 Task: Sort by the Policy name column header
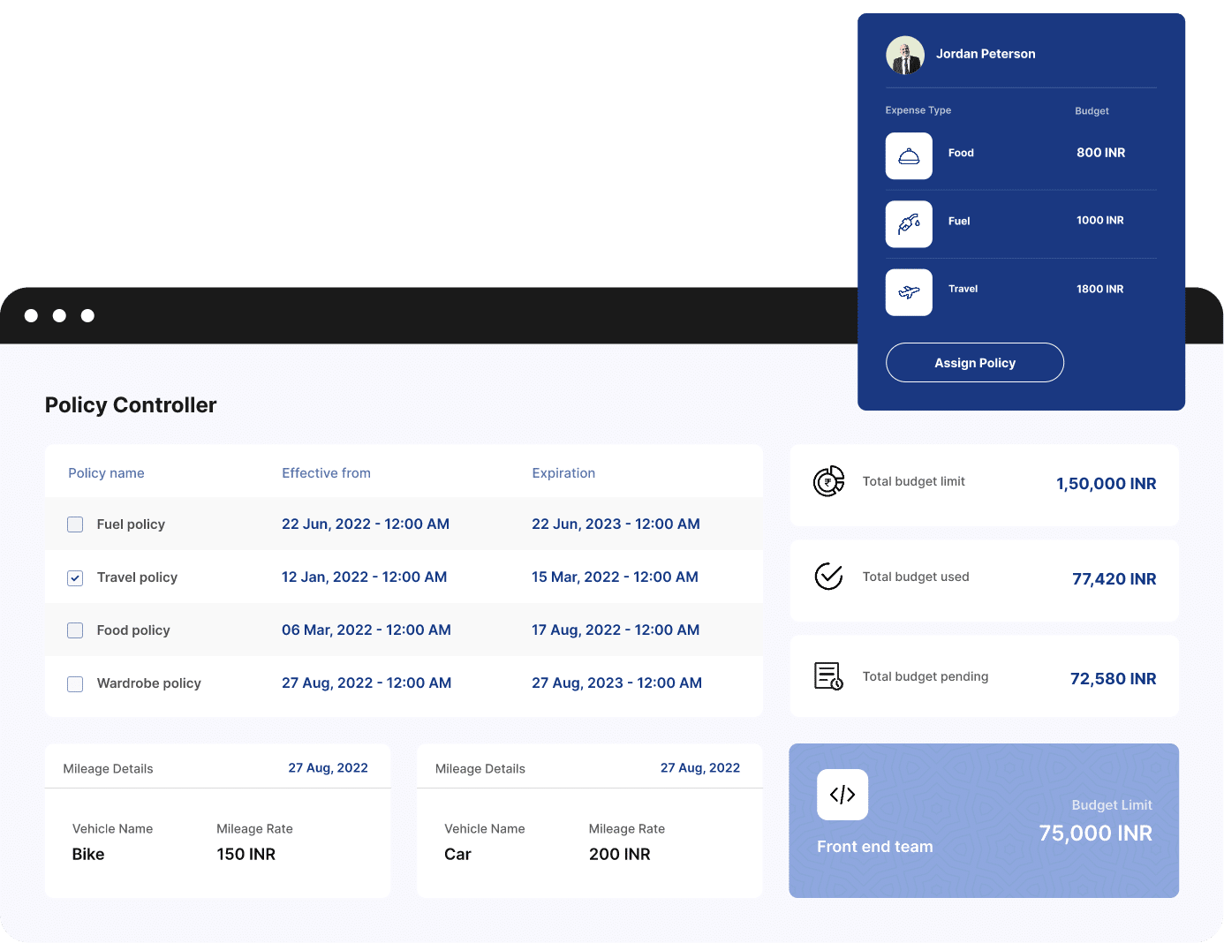click(x=106, y=472)
